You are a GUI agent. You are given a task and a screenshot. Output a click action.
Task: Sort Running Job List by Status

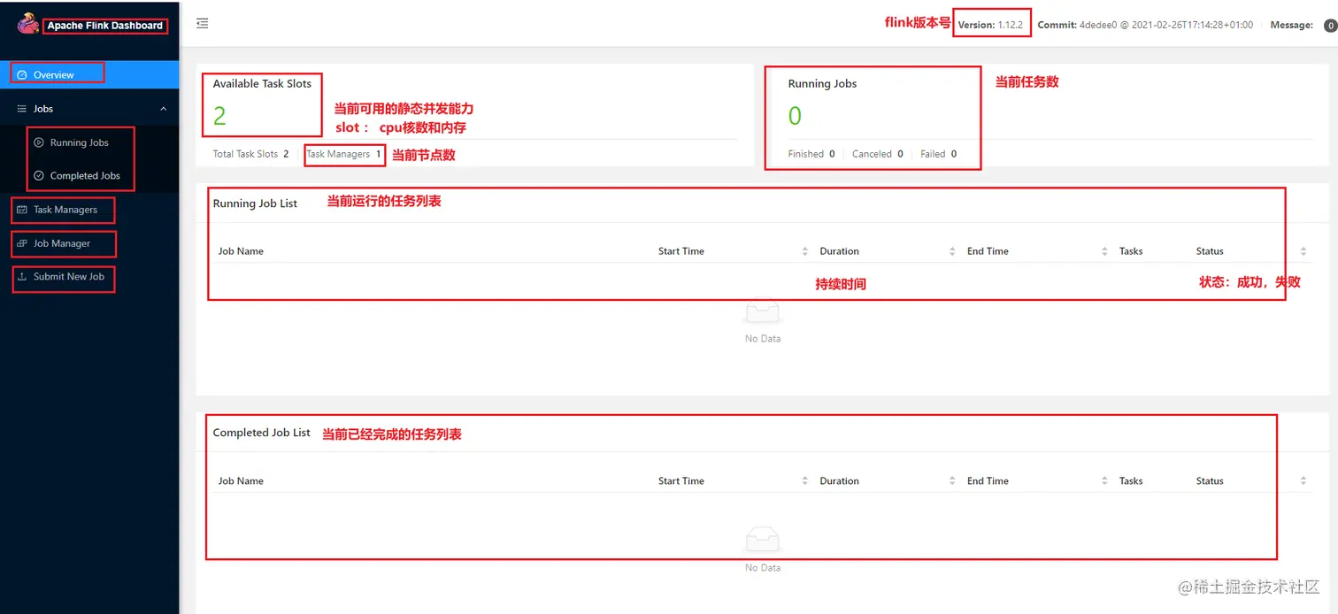click(1303, 251)
